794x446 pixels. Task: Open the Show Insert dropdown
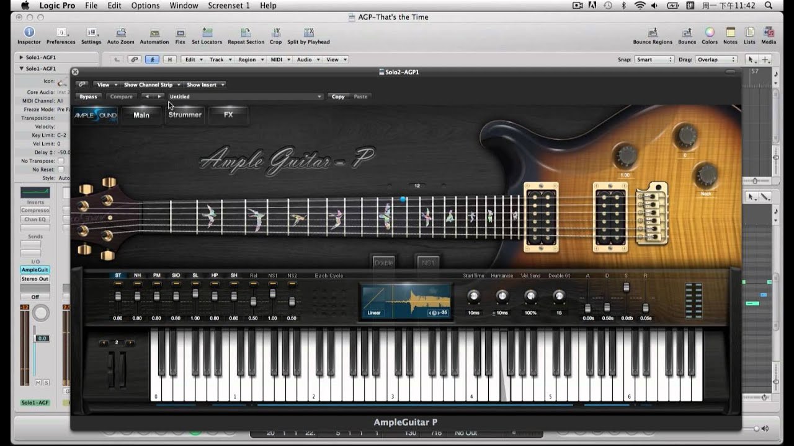point(205,85)
